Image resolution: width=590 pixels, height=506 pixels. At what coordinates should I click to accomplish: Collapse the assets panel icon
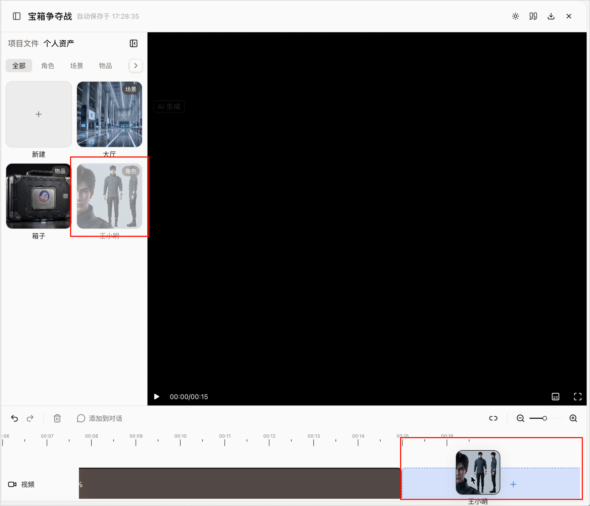(134, 43)
